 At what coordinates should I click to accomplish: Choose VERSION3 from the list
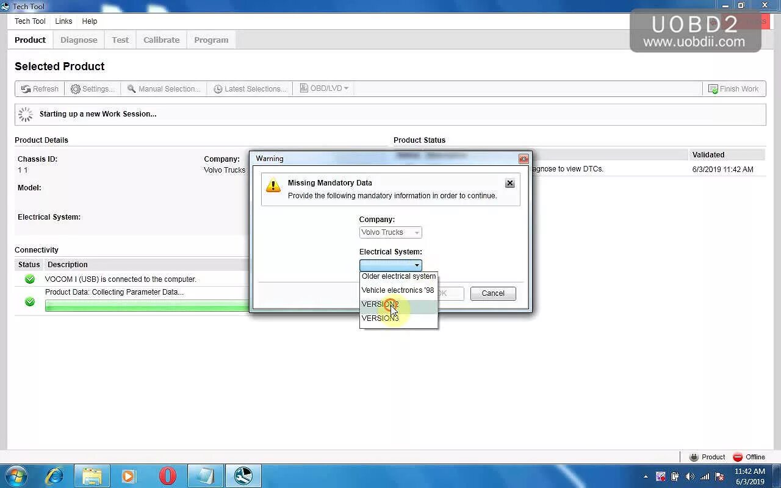pos(398,318)
